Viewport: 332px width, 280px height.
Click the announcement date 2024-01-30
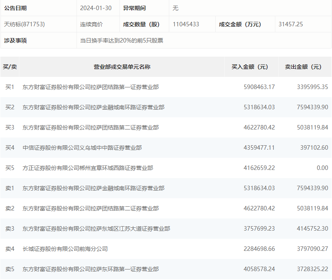pyautogui.click(x=96, y=8)
